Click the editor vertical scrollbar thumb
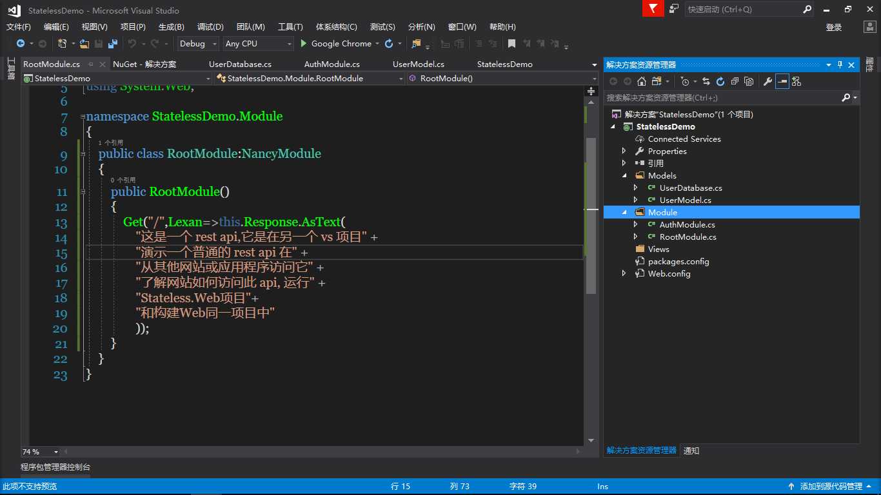This screenshot has height=495, width=881. [591, 216]
